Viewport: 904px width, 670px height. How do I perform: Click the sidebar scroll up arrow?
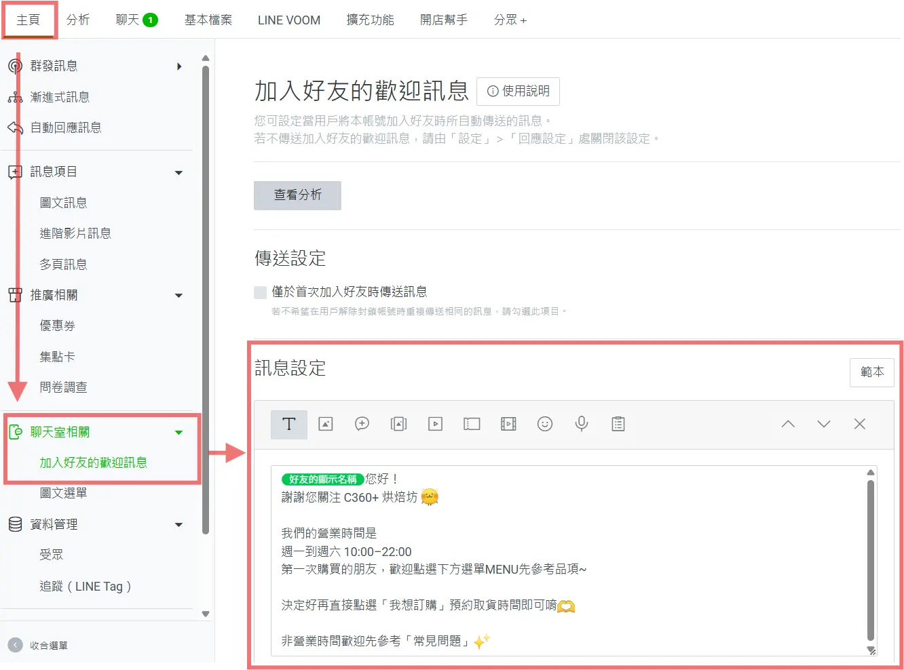[206, 59]
